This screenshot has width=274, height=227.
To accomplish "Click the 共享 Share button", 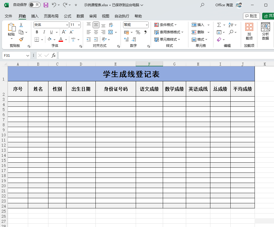I will 268,16.
